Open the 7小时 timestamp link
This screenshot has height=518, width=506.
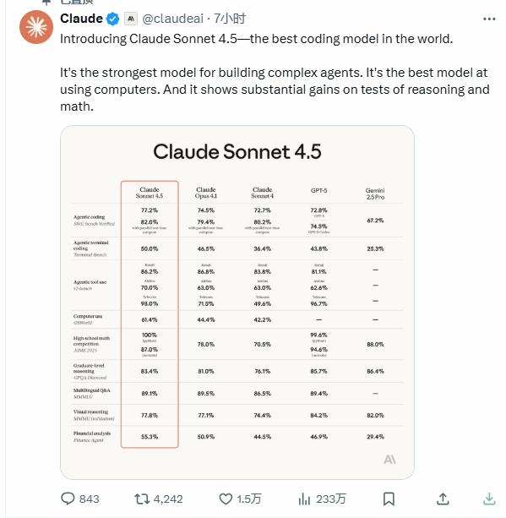230,19
